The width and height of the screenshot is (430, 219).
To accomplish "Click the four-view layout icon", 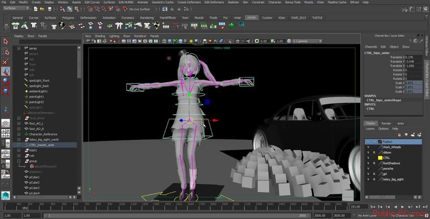I will (x=6, y=133).
